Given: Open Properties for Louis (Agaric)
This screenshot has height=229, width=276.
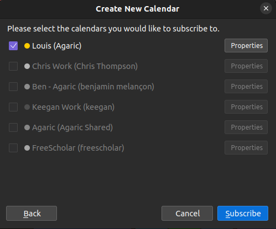Looking at the screenshot, I should [x=246, y=46].
